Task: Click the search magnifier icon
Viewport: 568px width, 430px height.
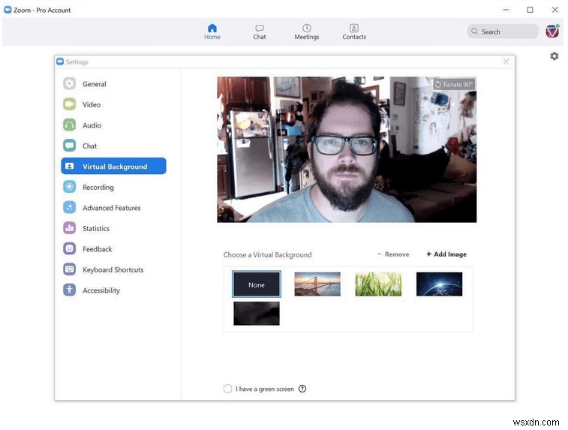Action: [474, 32]
